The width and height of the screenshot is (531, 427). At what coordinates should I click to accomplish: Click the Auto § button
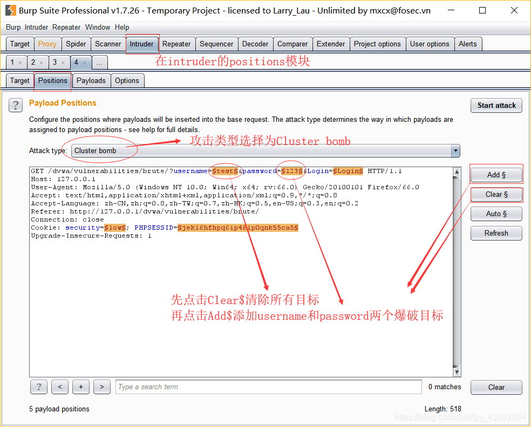[x=496, y=214]
